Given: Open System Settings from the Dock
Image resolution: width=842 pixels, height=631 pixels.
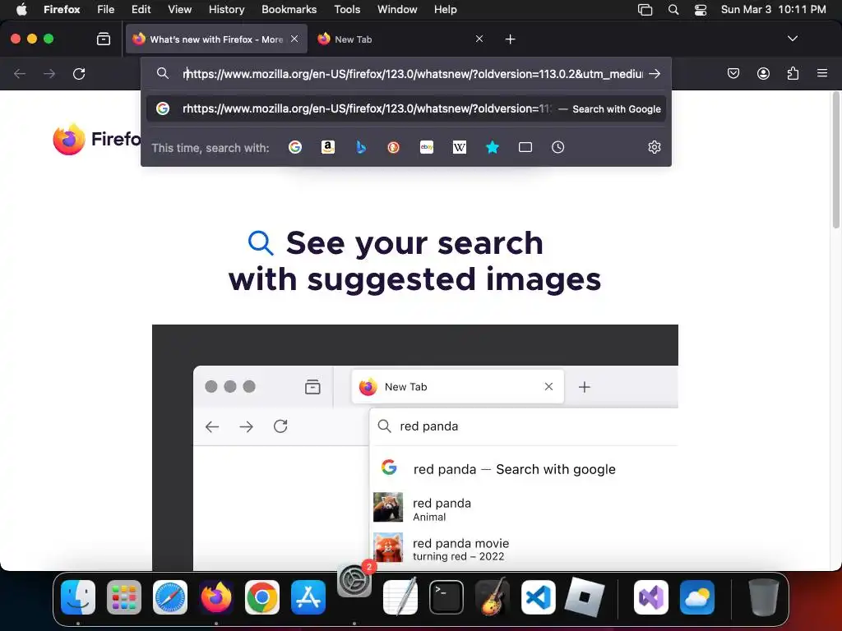Looking at the screenshot, I should 354,579.
